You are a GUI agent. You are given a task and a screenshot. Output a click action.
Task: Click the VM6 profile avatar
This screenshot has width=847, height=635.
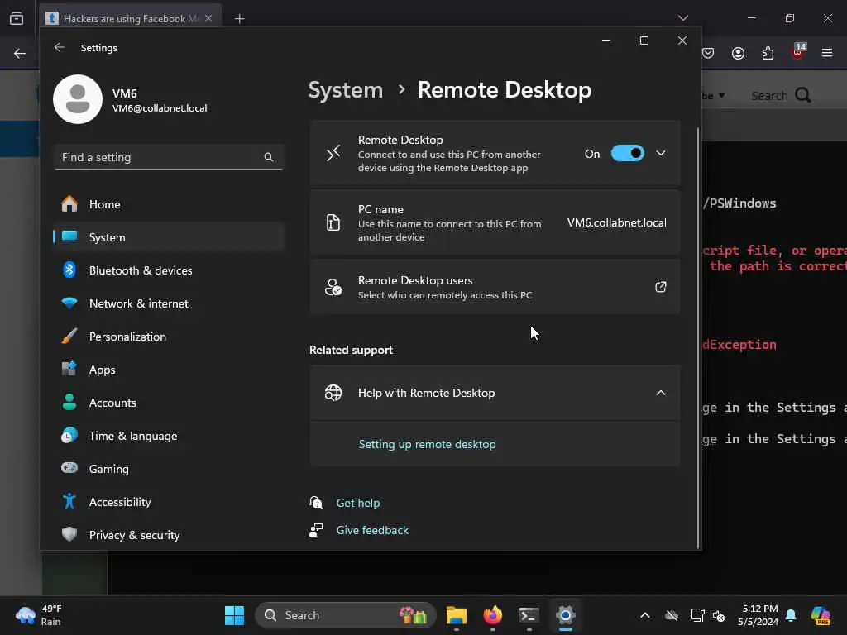point(78,99)
